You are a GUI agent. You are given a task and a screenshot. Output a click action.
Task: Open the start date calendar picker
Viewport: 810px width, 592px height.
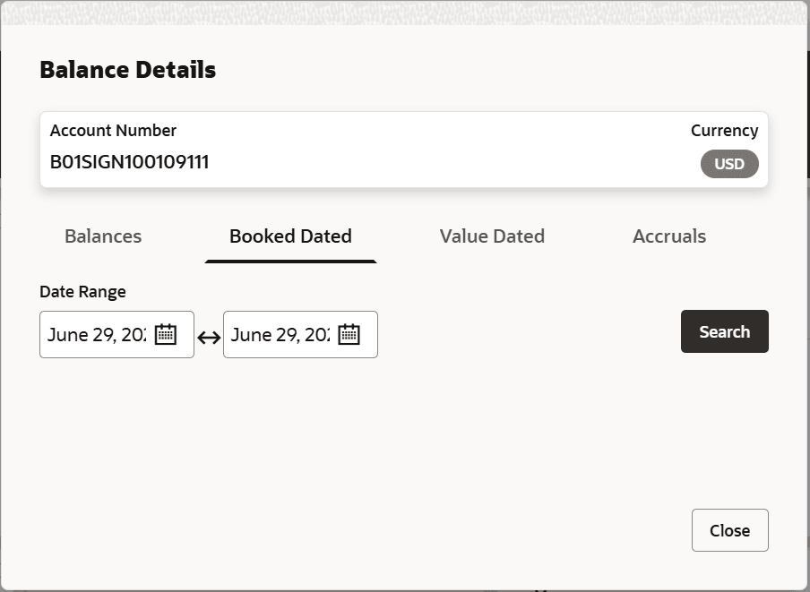(x=166, y=335)
